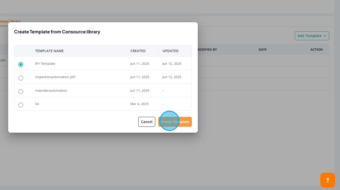Click the Mar 4, 2025 created date
Viewport: 340px width, 190px height.
click(139, 104)
